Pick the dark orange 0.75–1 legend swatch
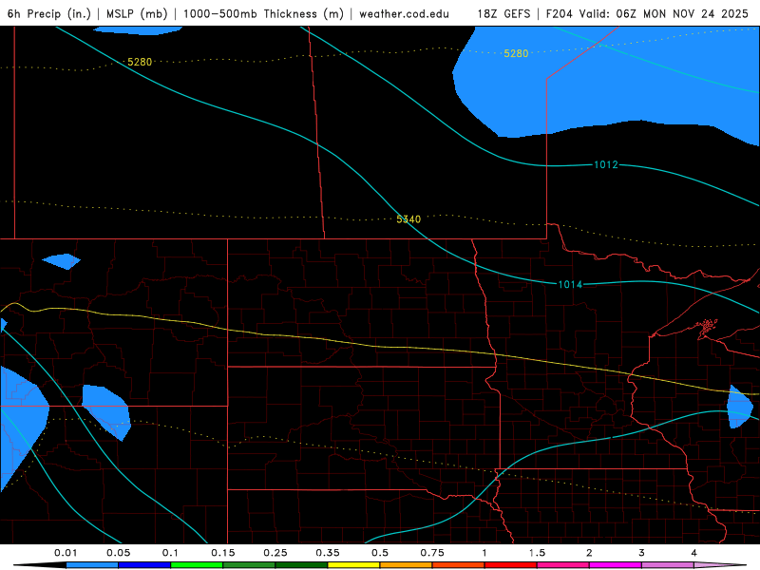Viewport: 760px width, 570px height. click(x=459, y=565)
